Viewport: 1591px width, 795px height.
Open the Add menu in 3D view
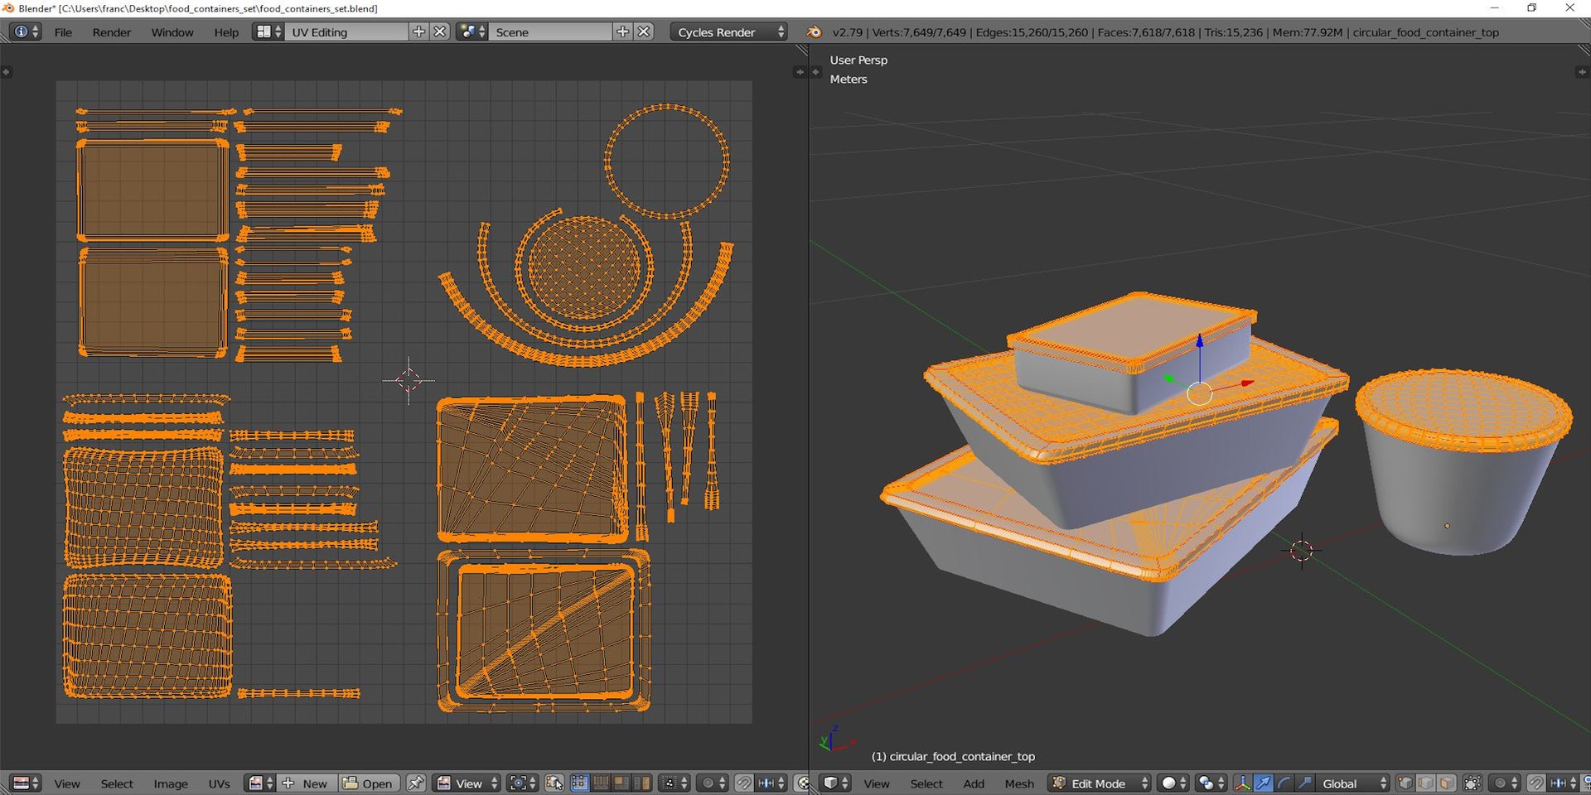tap(974, 783)
